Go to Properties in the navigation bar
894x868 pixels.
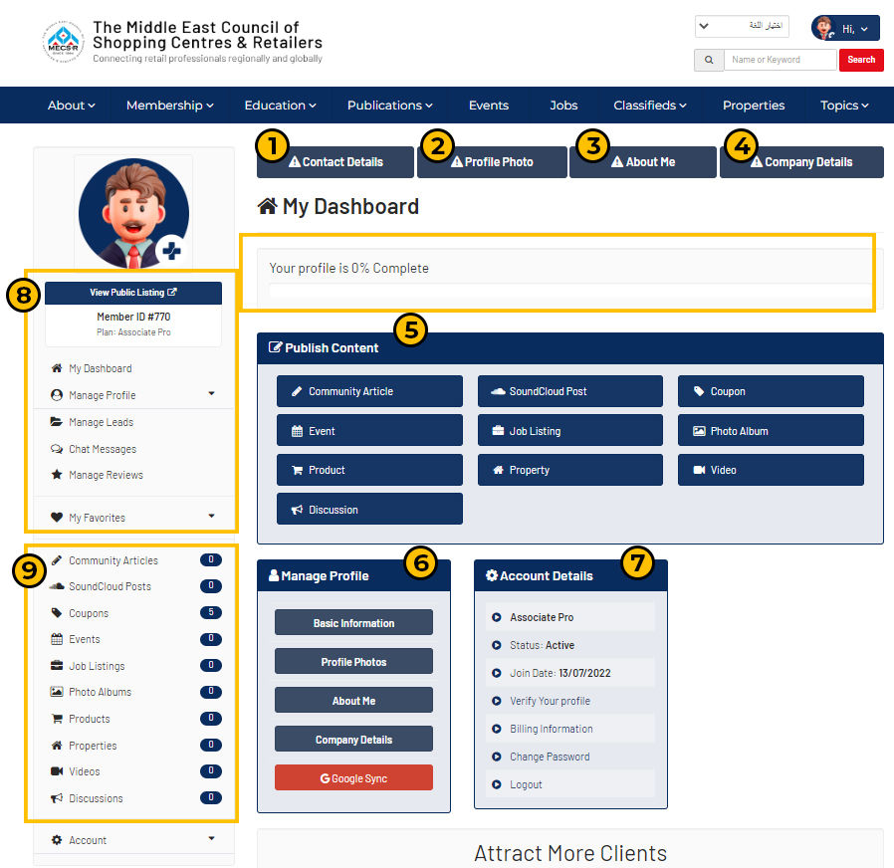click(x=754, y=106)
